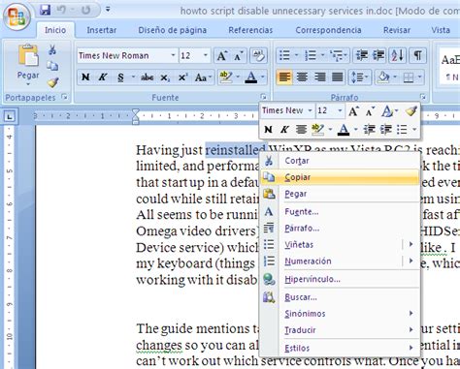This screenshot has height=369, width=460.
Task: Click the tab selector at ruler corner
Action: [x=10, y=116]
